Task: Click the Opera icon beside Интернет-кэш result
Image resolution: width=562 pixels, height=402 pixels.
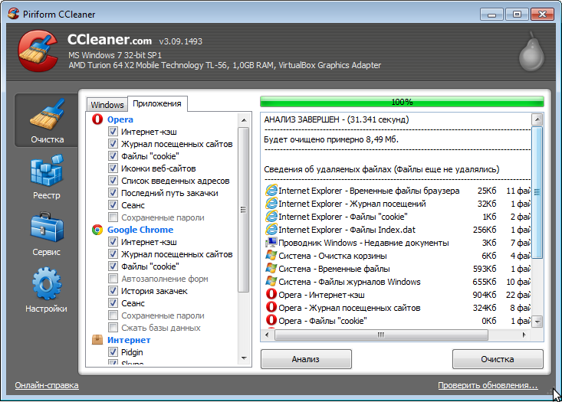Action: click(271, 295)
